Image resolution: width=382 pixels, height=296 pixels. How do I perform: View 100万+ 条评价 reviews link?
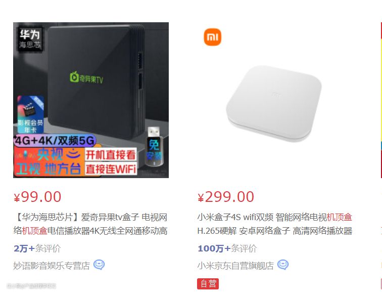tap(227, 248)
